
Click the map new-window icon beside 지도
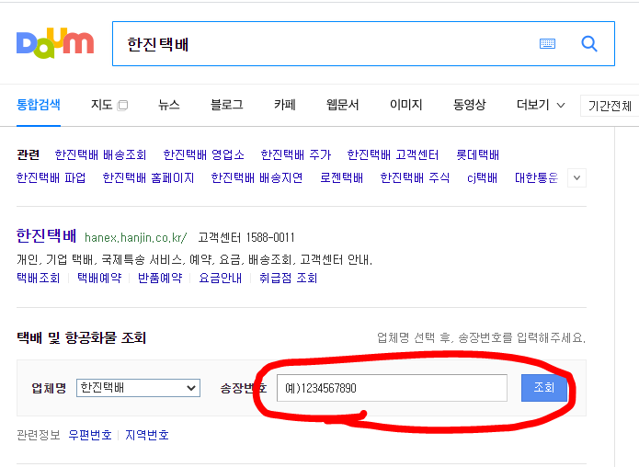point(122,106)
